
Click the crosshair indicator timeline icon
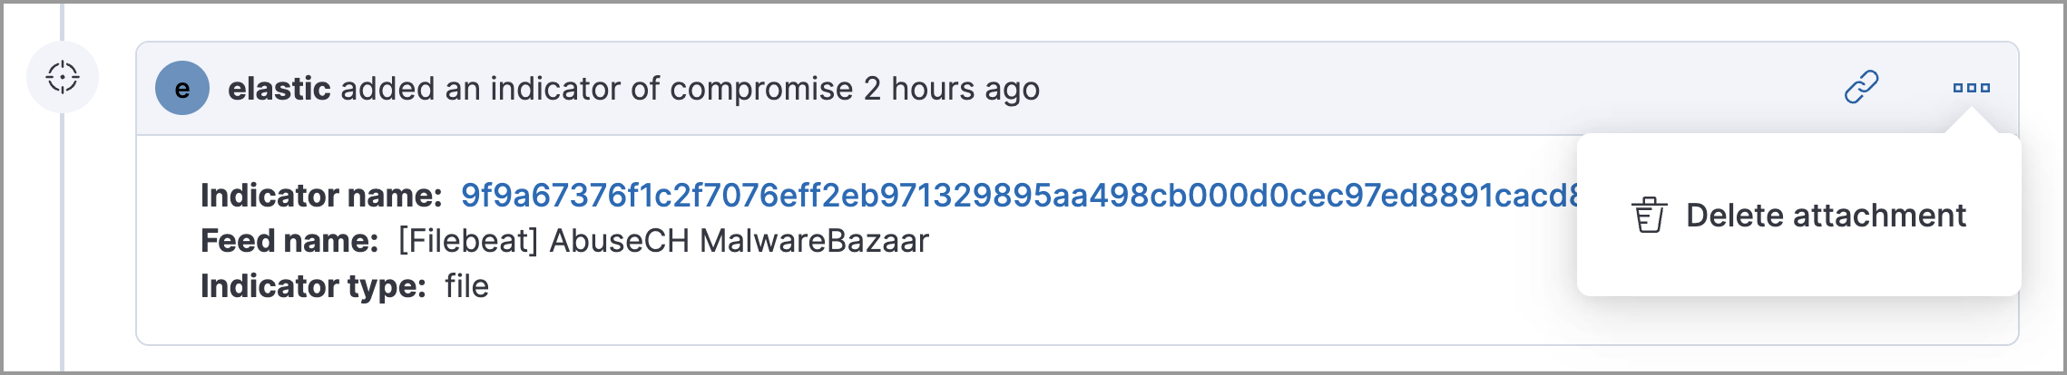tap(63, 77)
